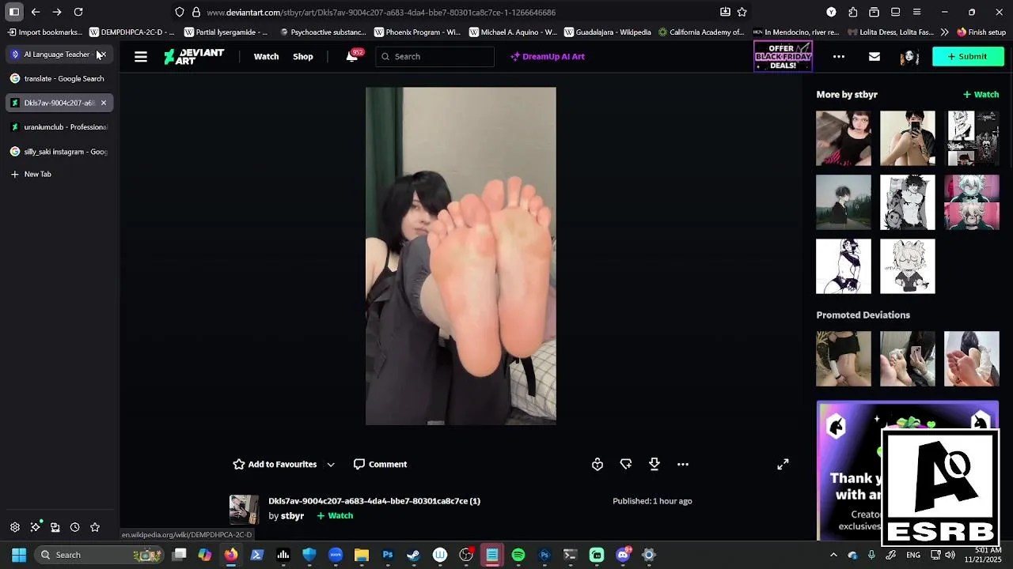Launch Discord from the taskbar
Screen dimensions: 1013x569
(x=623, y=555)
